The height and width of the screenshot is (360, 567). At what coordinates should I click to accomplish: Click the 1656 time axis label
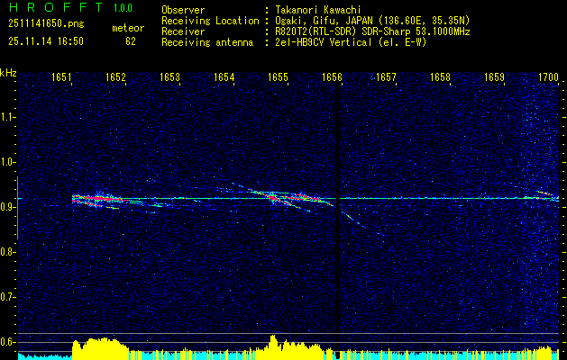click(332, 77)
